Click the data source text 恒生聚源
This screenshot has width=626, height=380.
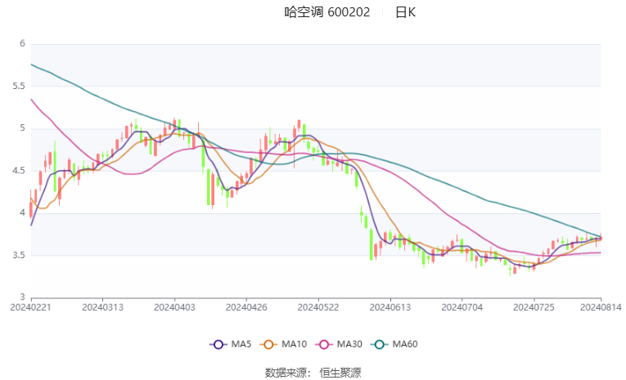340,373
